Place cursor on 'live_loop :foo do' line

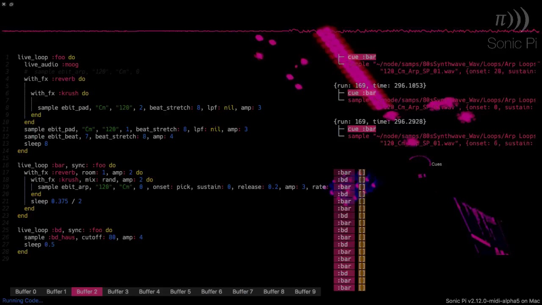click(x=46, y=57)
